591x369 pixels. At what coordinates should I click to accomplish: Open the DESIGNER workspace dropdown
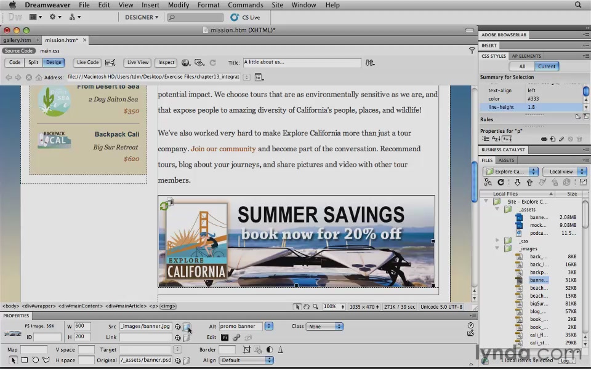click(x=142, y=17)
